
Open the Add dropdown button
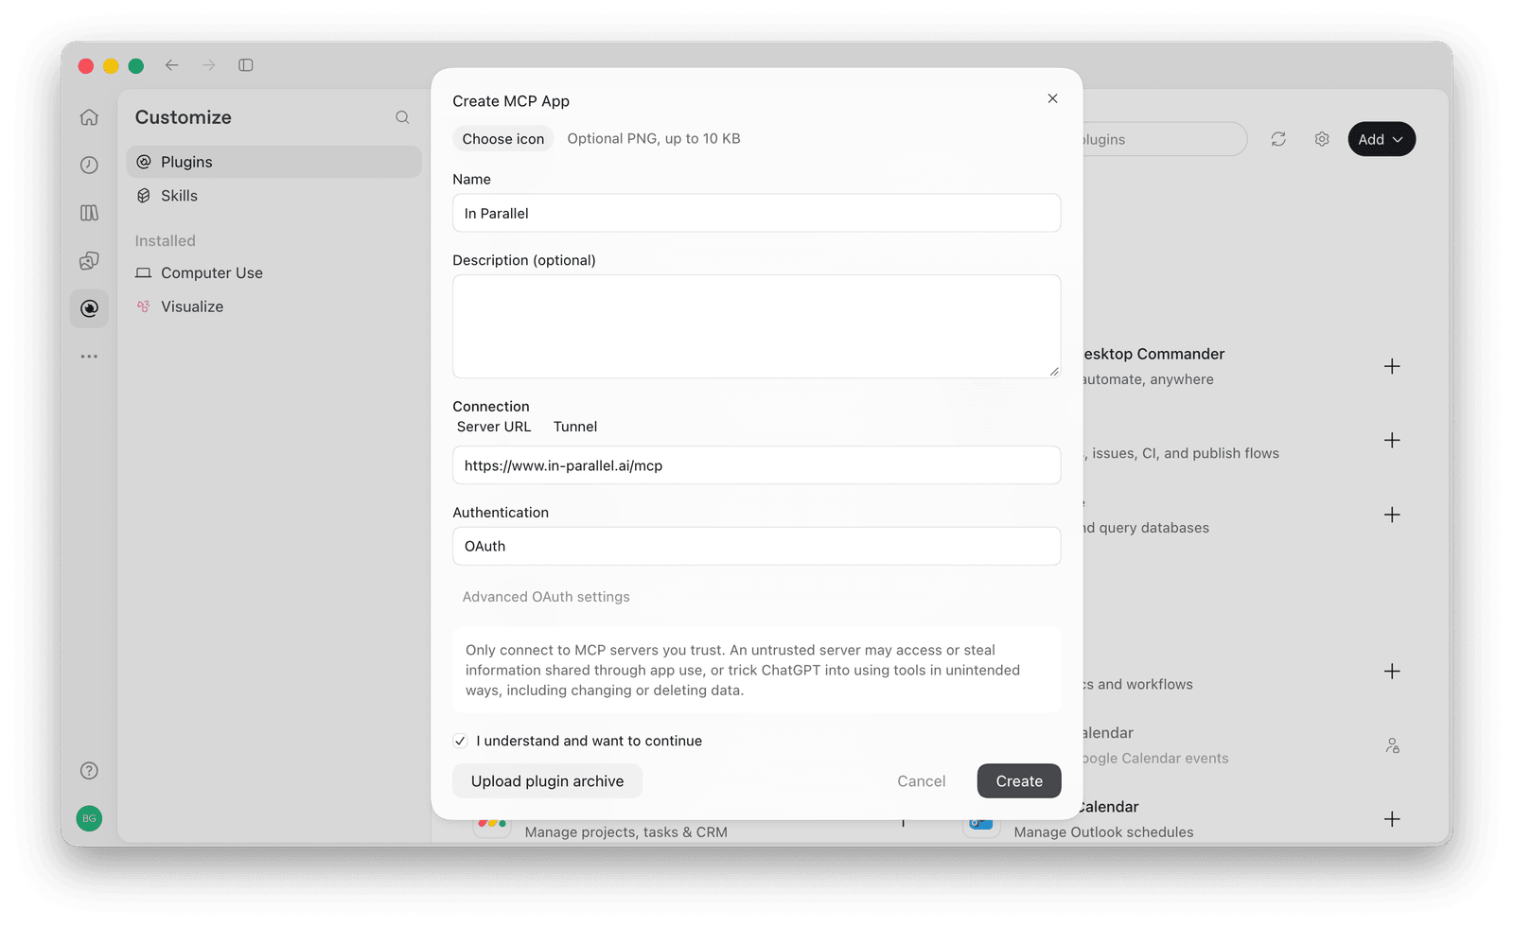1382,139
